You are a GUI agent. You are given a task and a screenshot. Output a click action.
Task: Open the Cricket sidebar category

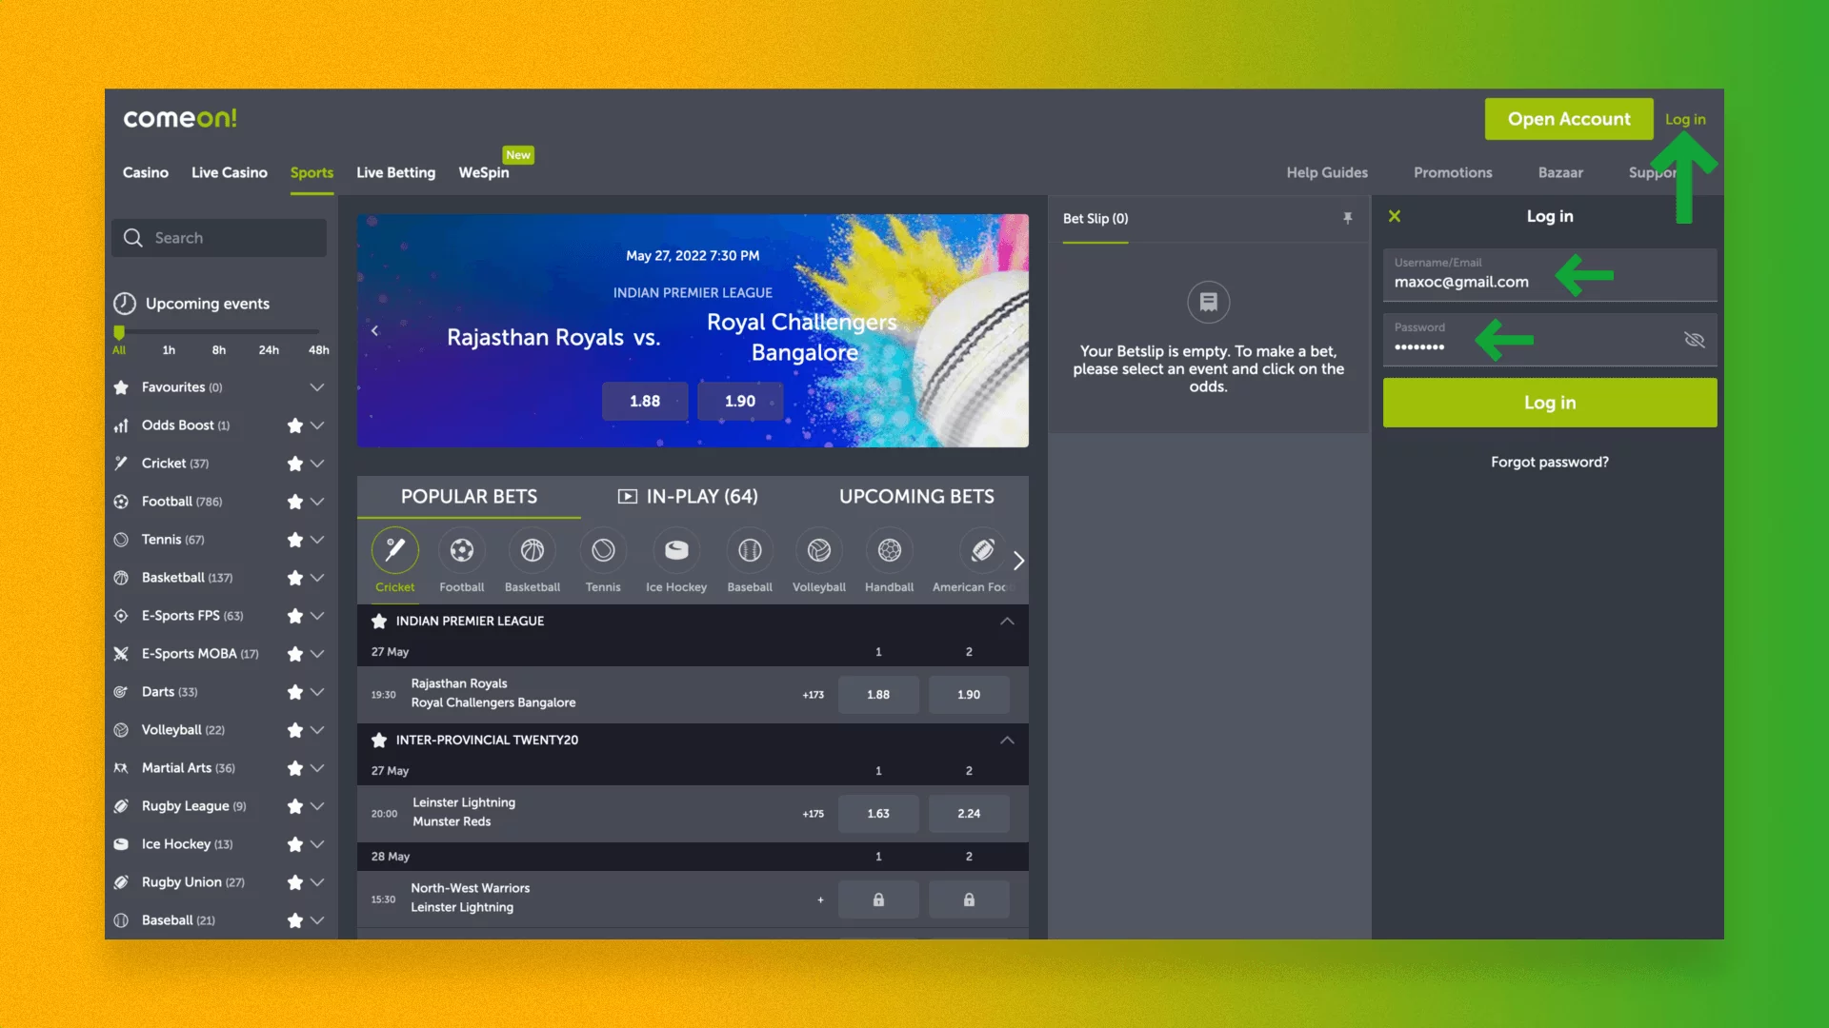(x=175, y=464)
